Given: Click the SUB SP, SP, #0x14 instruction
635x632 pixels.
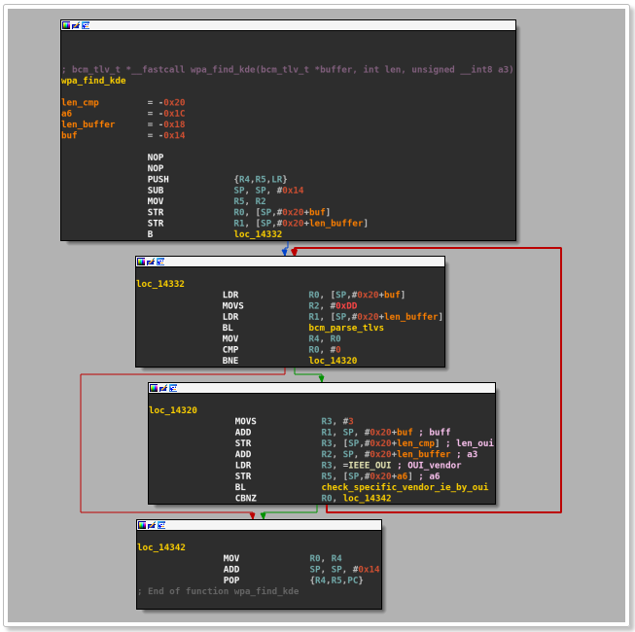Looking at the screenshot, I should pos(226,190).
